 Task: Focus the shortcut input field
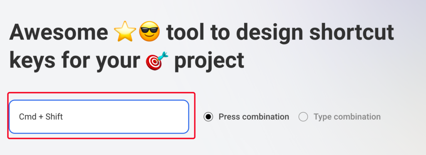click(99, 117)
